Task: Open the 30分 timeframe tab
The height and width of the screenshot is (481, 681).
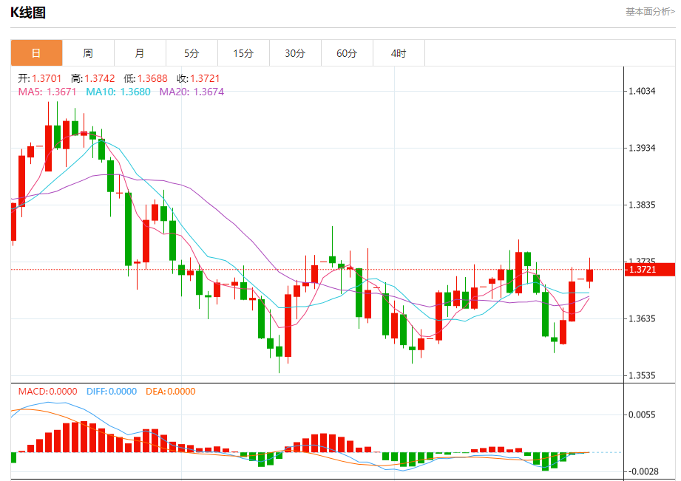Action: (295, 53)
